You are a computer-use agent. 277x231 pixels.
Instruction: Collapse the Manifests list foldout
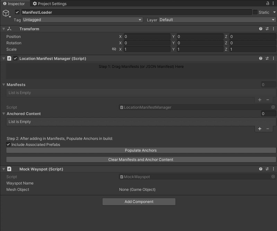3,85
